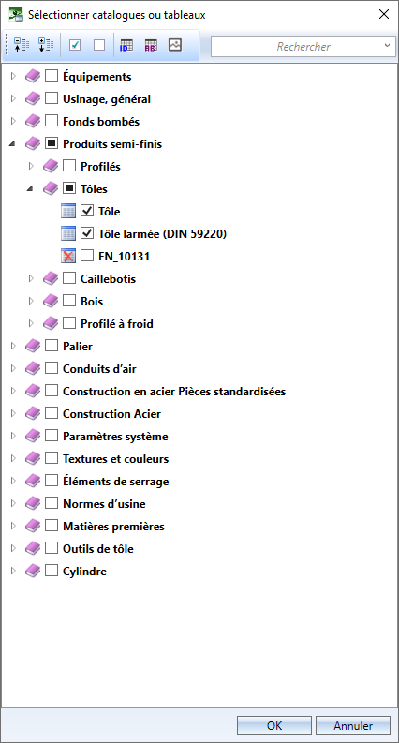Select the Caillebotis tree entry
The width and height of the screenshot is (399, 743).
108,278
